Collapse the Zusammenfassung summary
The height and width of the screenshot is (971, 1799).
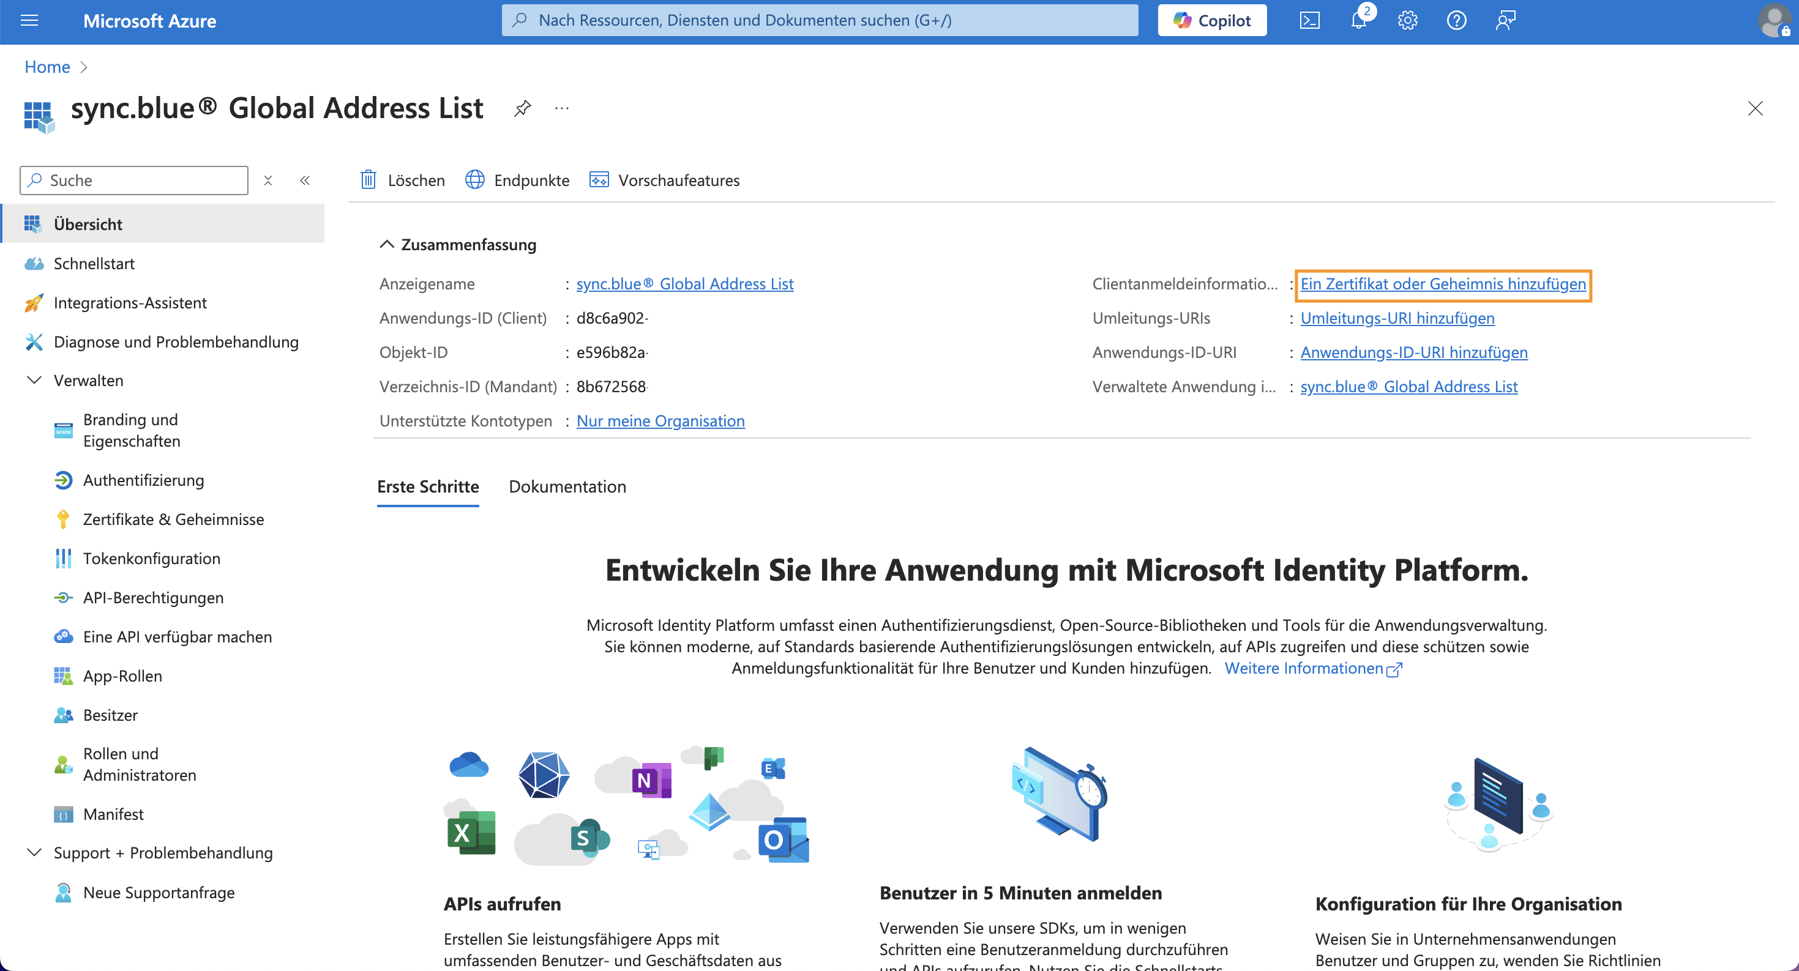(x=386, y=244)
